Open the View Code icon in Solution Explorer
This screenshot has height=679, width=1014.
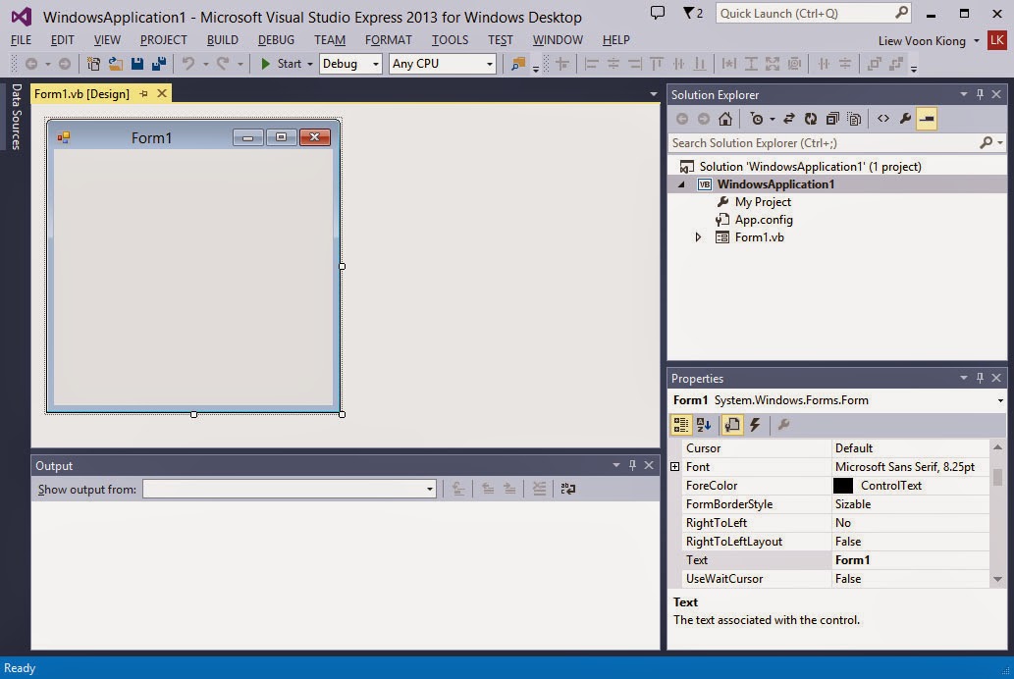pyautogui.click(x=885, y=119)
